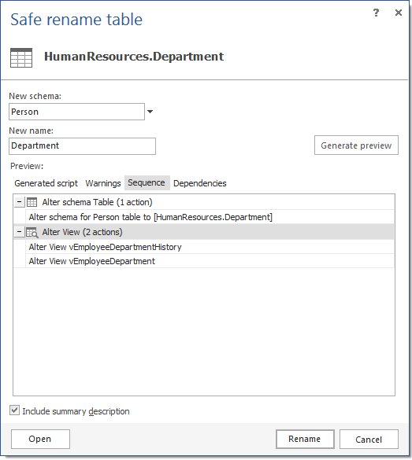
Task: Switch to the Generated script tab
Action: (46, 183)
